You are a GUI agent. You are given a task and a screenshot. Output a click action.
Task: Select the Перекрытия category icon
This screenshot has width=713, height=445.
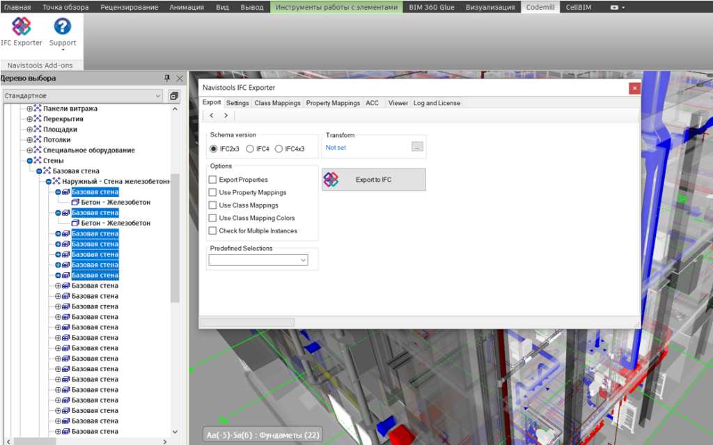pos(38,119)
